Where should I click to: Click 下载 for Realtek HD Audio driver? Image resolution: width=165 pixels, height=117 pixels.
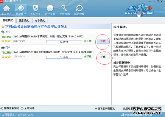[x=103, y=41]
